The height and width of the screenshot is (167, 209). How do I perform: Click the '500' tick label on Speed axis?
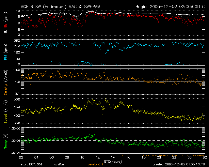[x=17, y=99]
